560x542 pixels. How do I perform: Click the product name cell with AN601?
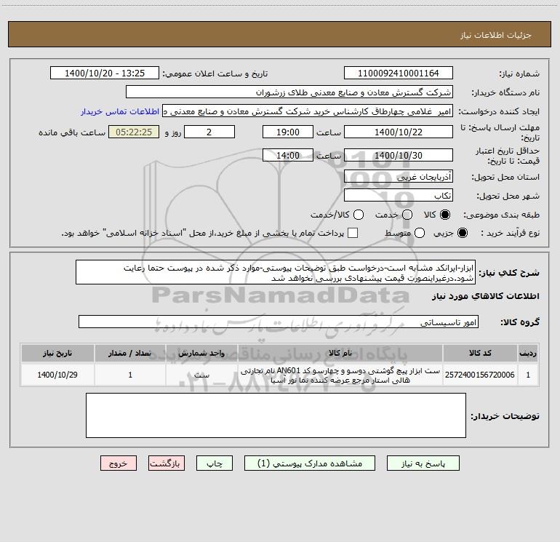click(340, 375)
